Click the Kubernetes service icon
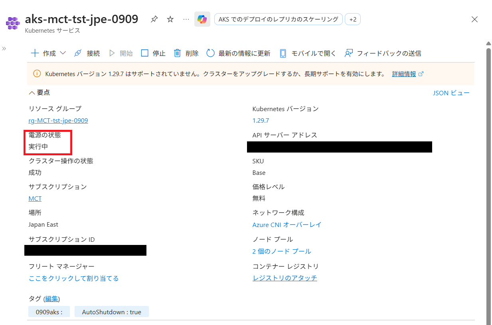 pos(13,23)
